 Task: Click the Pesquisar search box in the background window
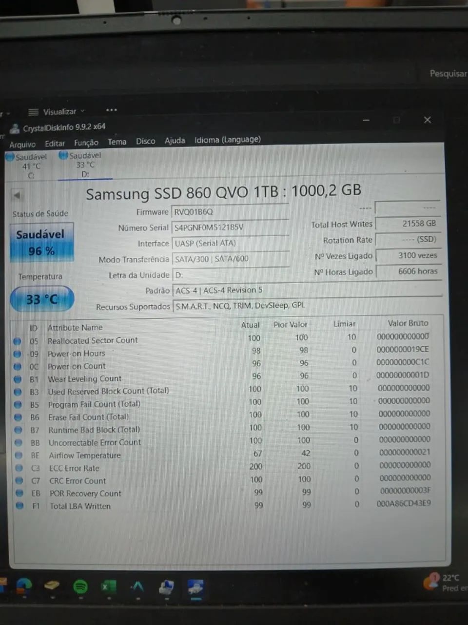click(x=448, y=73)
